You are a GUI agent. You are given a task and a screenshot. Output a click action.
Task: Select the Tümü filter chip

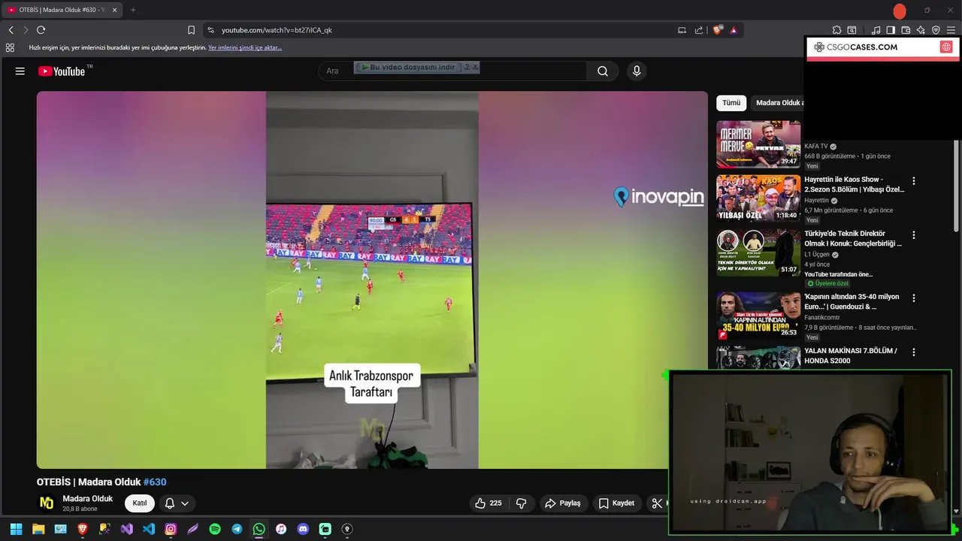point(731,103)
